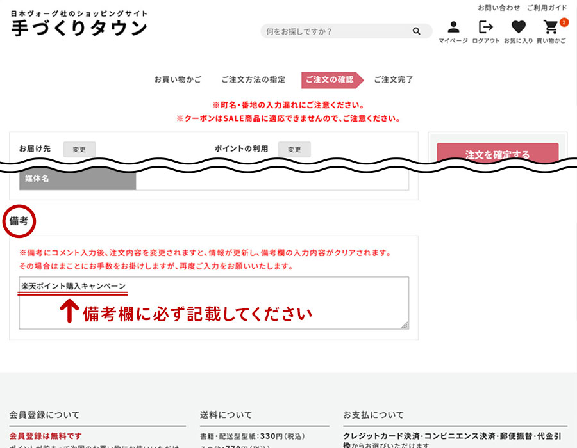The height and width of the screenshot is (448, 577).
Task: Go to お買い物かご step
Action: pos(178,80)
